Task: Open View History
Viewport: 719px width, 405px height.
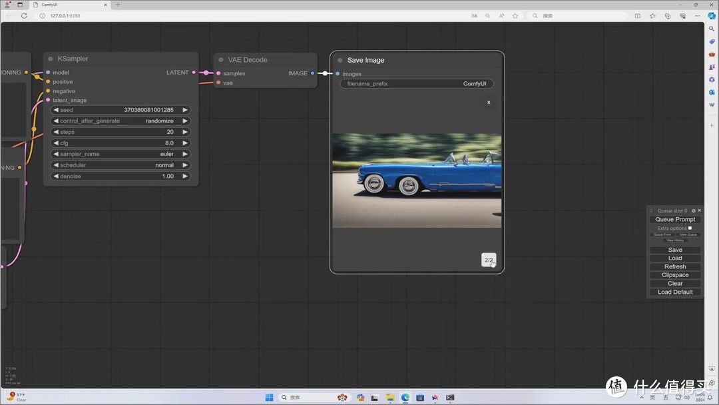Action: click(675, 240)
